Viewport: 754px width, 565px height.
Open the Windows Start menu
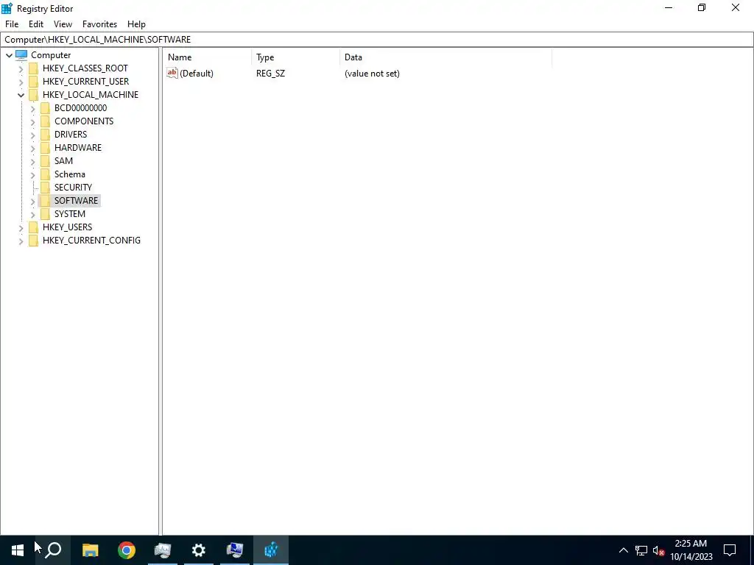point(18,550)
